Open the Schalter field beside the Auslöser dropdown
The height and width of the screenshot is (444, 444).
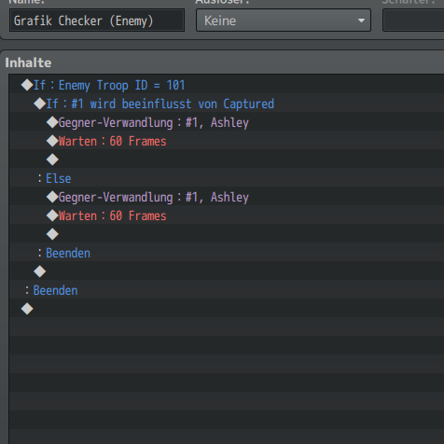pyautogui.click(x=413, y=21)
